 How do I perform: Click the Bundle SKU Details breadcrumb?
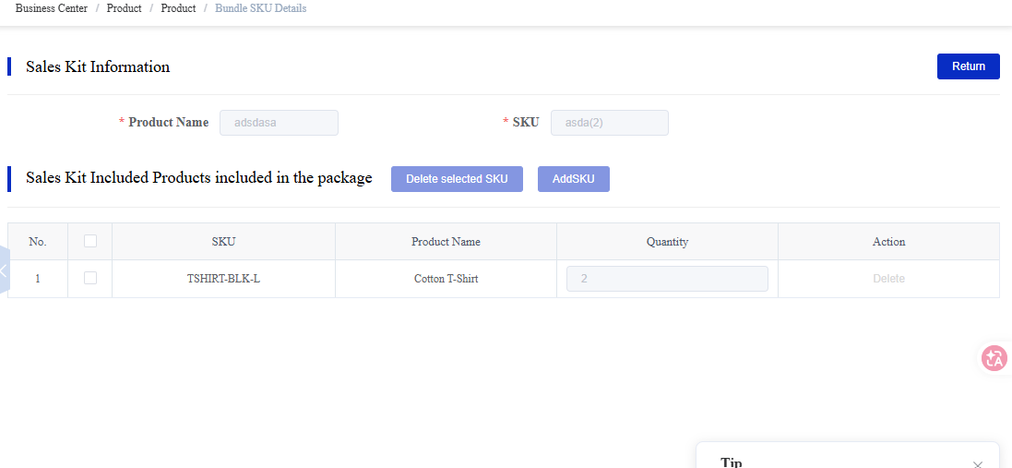point(261,8)
